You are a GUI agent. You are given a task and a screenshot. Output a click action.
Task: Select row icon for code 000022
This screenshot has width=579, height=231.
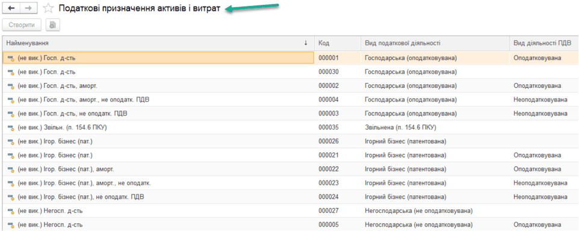[11, 170]
